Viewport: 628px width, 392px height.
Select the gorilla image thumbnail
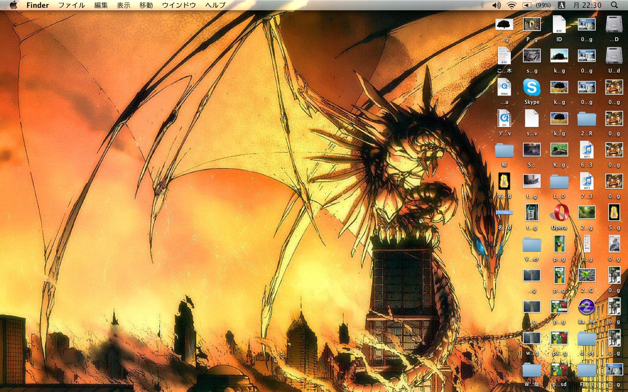pos(614,244)
